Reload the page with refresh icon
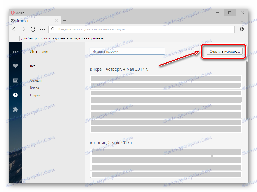The width and height of the screenshot is (257, 192). pos(33,29)
